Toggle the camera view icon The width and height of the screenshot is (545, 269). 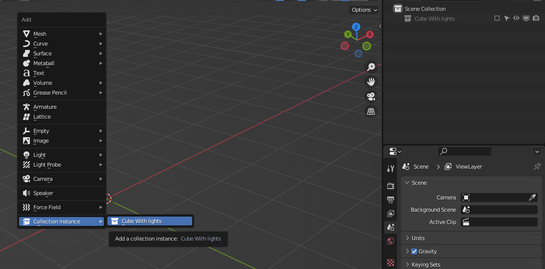(x=371, y=97)
